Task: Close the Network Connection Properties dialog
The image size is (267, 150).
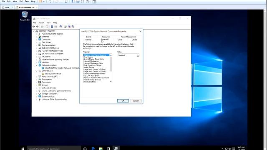Action: 140,31
